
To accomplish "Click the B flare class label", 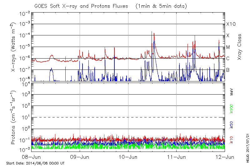I will (x=228, y=70).
